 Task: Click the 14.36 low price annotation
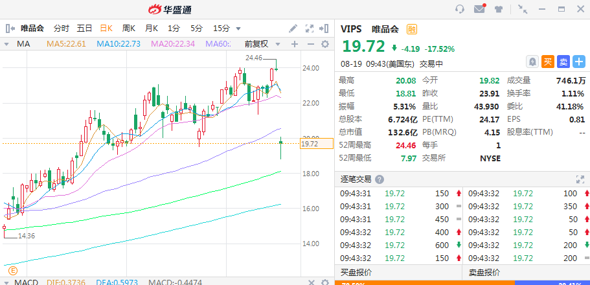pos(27,236)
